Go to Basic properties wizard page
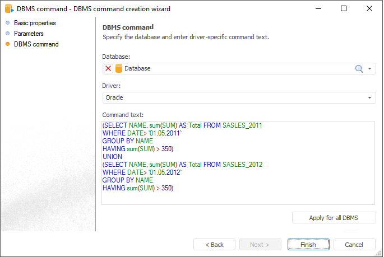Image resolution: width=384 pixels, height=257 pixels. click(x=35, y=23)
